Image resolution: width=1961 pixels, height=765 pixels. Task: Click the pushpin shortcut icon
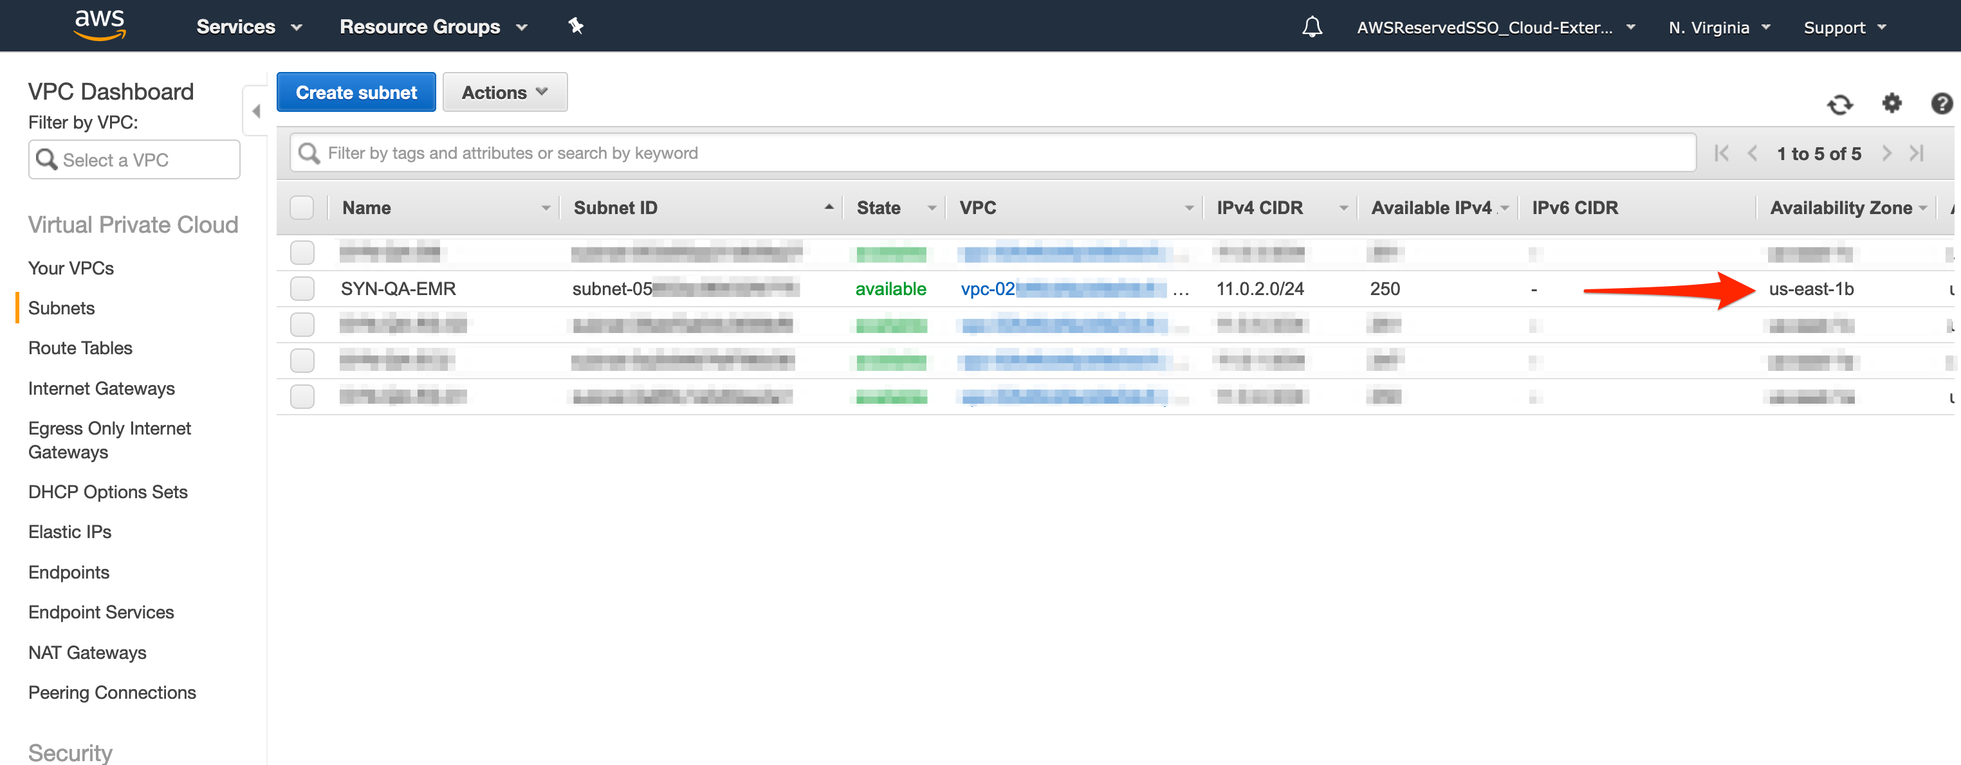click(576, 26)
